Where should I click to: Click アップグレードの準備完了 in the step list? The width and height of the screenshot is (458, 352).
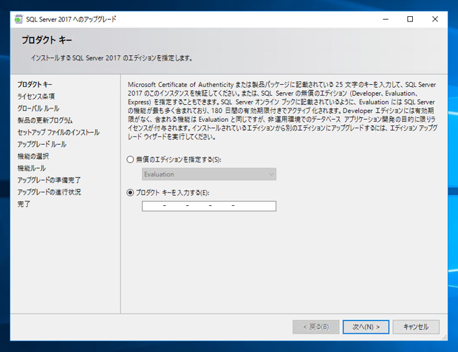pos(49,180)
